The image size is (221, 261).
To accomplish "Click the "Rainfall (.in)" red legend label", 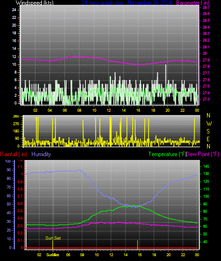I will coord(14,154).
